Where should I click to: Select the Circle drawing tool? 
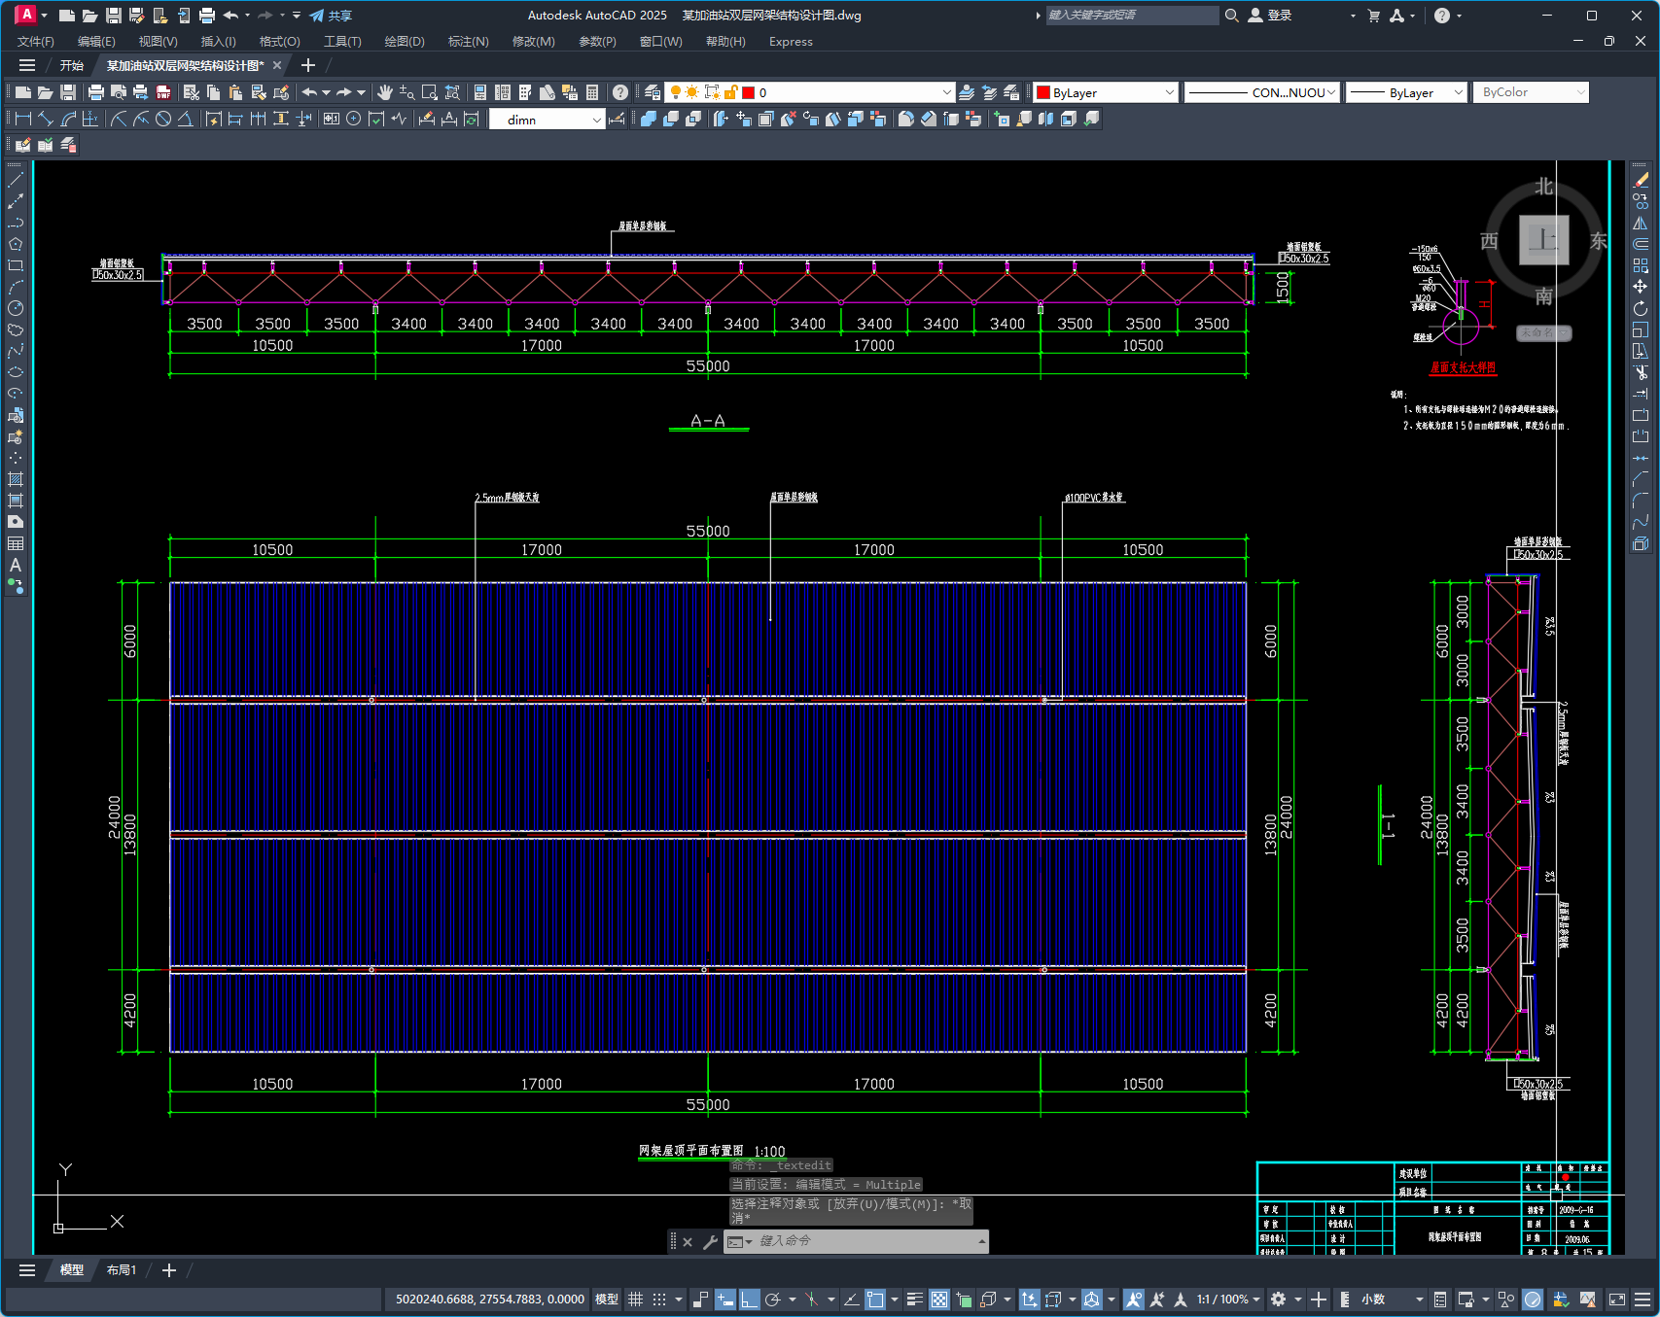(x=16, y=308)
